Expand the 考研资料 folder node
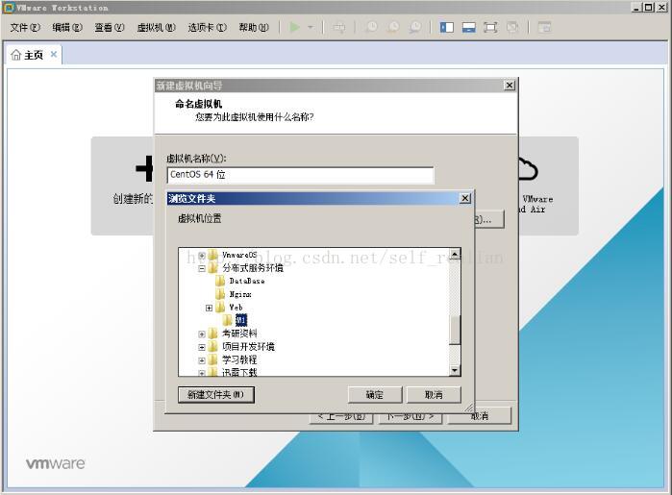 coord(202,334)
